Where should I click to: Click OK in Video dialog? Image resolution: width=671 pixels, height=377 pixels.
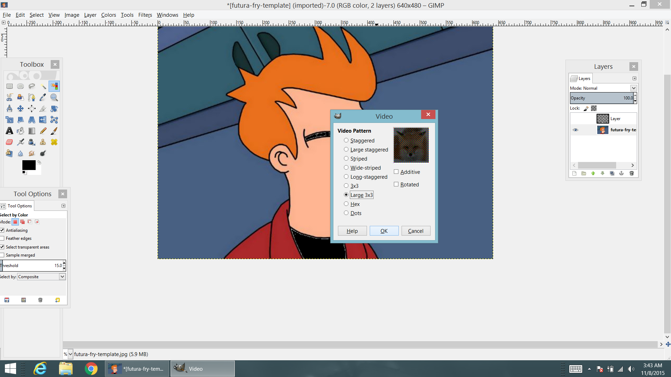[x=384, y=231]
